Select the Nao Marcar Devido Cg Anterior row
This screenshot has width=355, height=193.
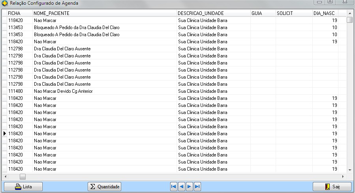coord(63,91)
